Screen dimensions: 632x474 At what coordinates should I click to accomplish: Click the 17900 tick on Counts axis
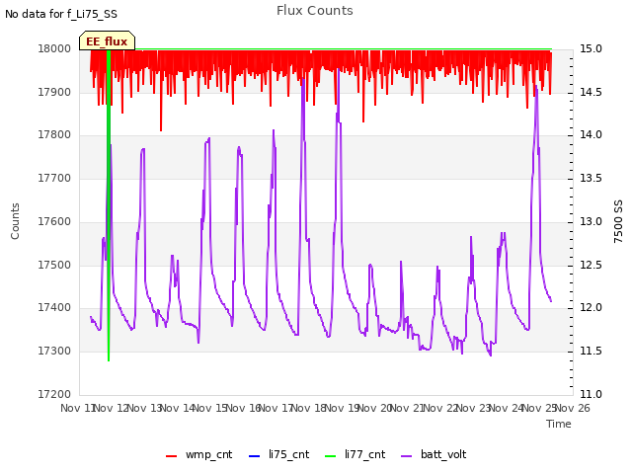coord(54,92)
